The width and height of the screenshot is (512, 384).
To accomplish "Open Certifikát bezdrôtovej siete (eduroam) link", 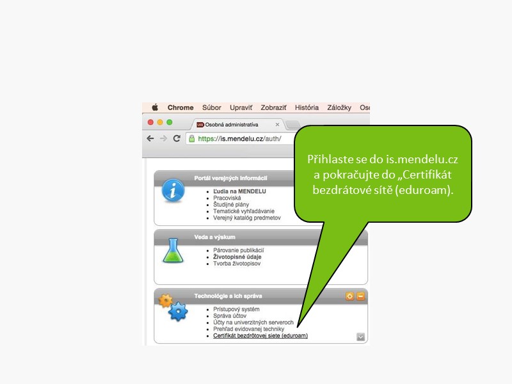I will [x=260, y=336].
